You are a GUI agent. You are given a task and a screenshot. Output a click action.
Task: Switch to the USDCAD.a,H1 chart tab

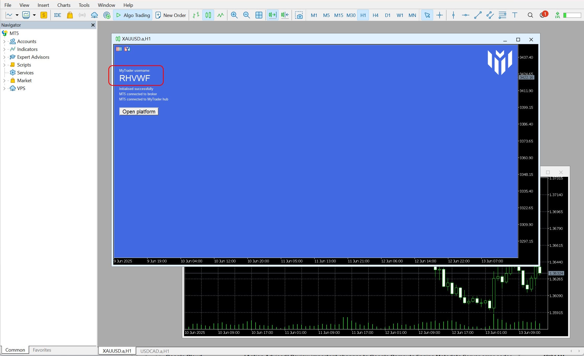tap(155, 351)
